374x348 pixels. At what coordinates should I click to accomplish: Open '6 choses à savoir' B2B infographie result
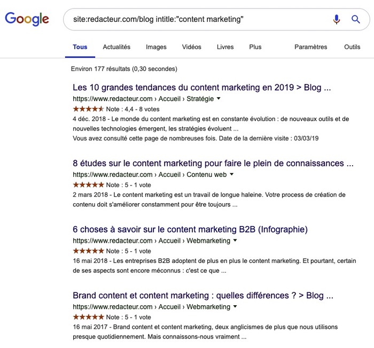point(190,230)
